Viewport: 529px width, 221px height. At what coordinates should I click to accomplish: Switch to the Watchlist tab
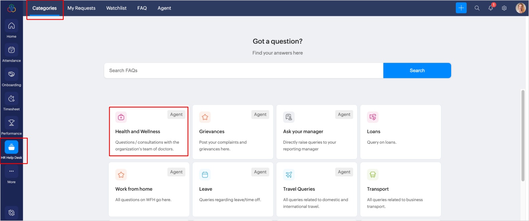coord(116,8)
